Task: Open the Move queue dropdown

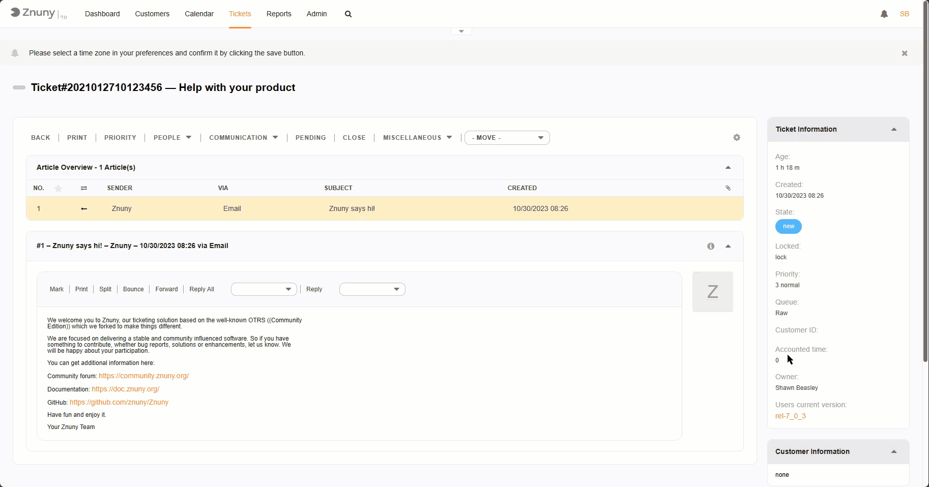Action: pyautogui.click(x=507, y=138)
